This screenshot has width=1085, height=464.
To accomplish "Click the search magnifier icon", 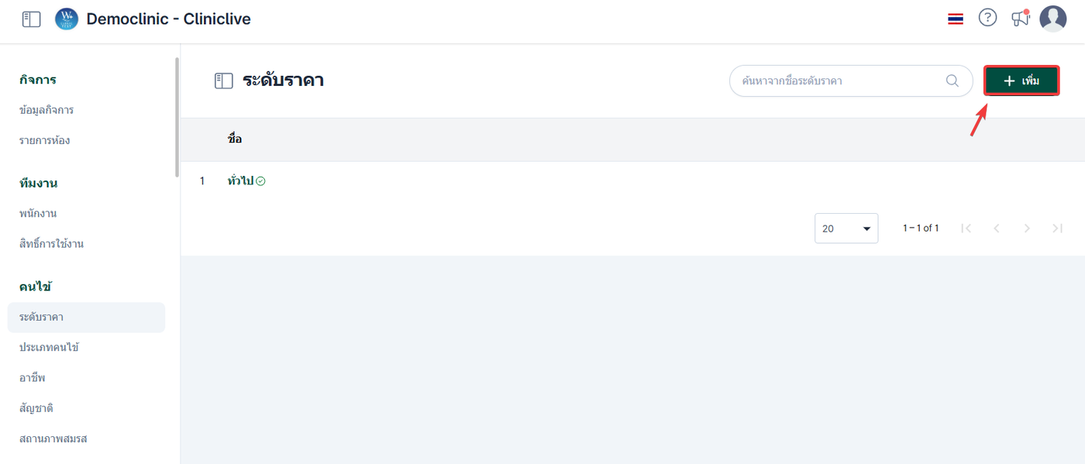I will coord(952,81).
